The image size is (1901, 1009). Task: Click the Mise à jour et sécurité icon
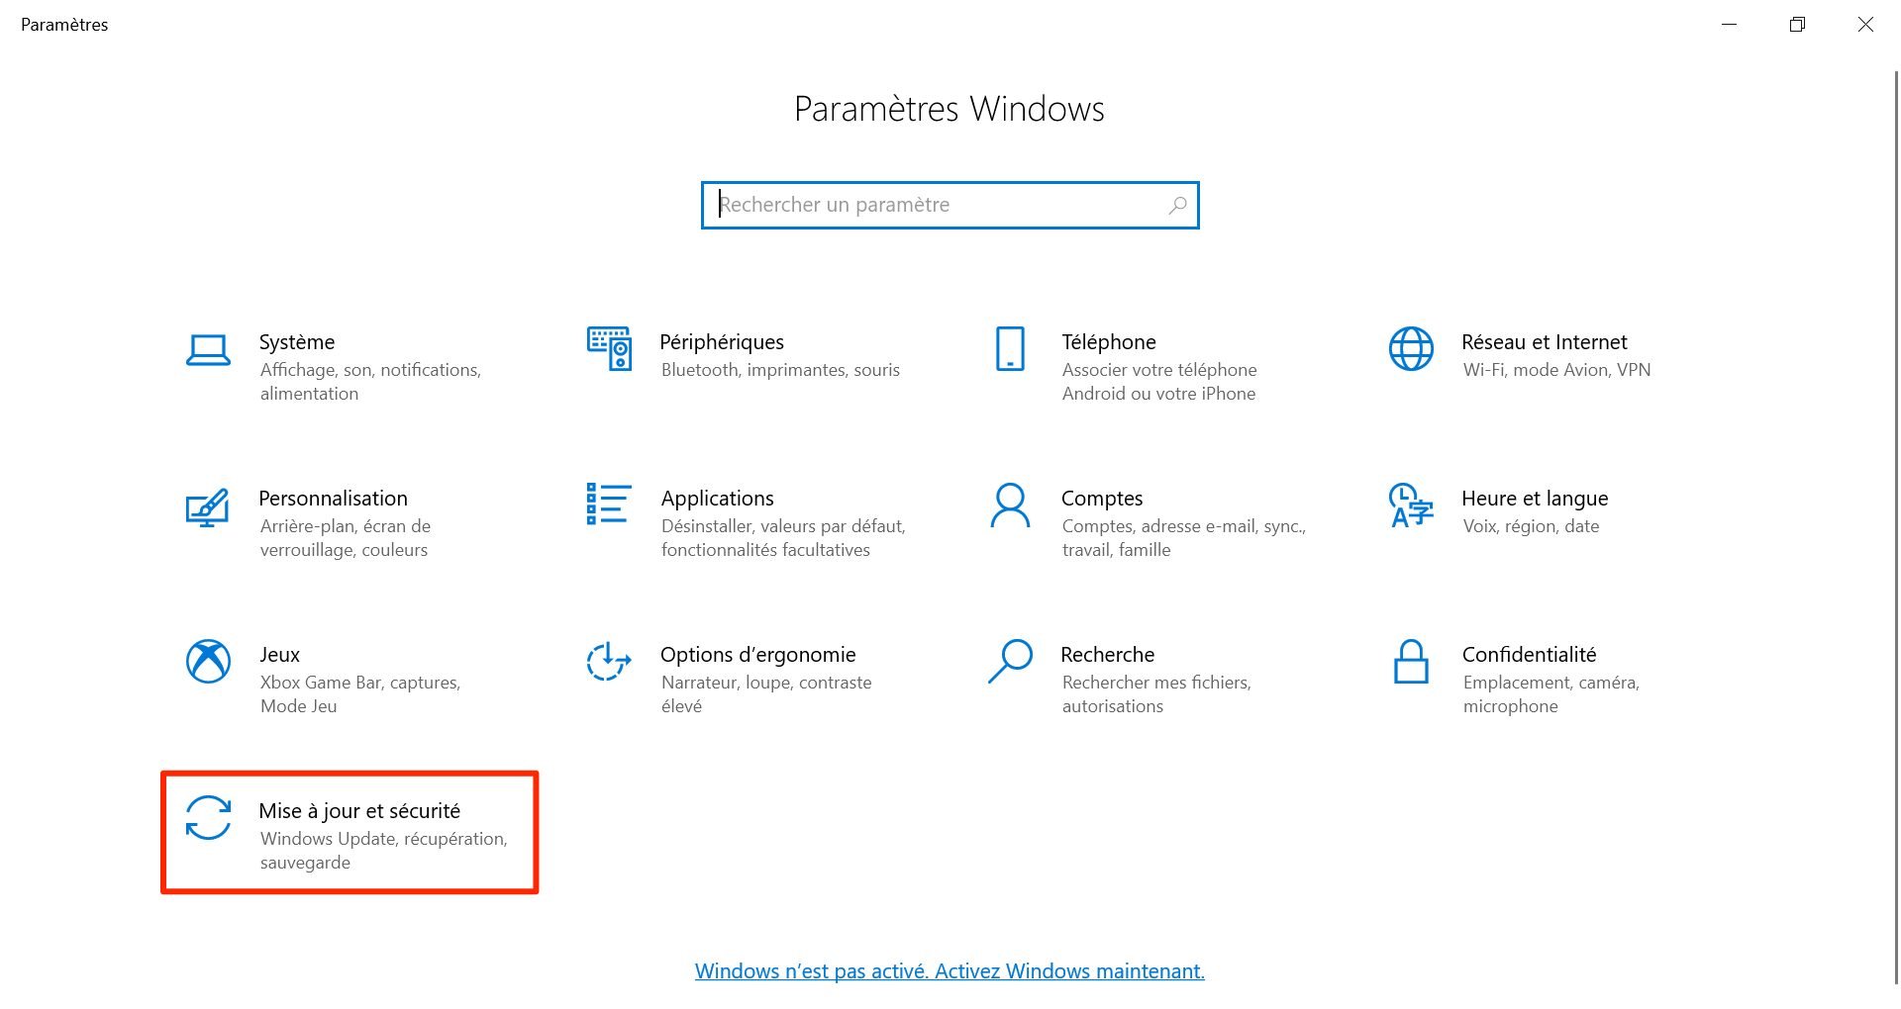click(x=208, y=818)
